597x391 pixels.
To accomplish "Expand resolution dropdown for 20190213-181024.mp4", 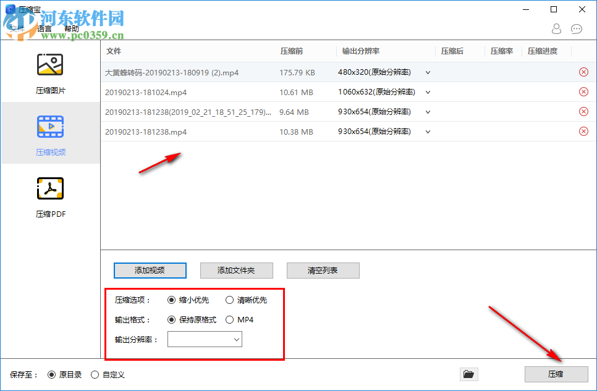I will 427,91.
